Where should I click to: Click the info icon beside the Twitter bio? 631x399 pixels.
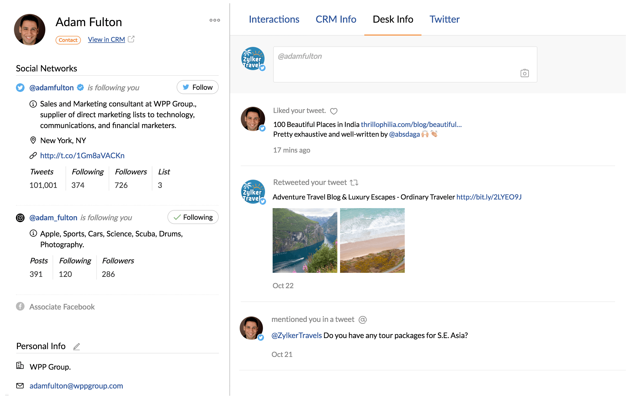coord(33,104)
